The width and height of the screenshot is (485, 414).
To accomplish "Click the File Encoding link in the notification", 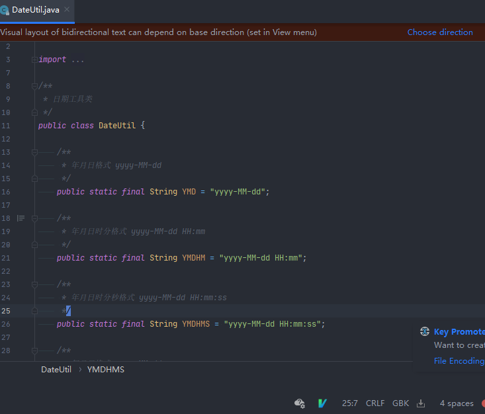I will tap(459, 361).
